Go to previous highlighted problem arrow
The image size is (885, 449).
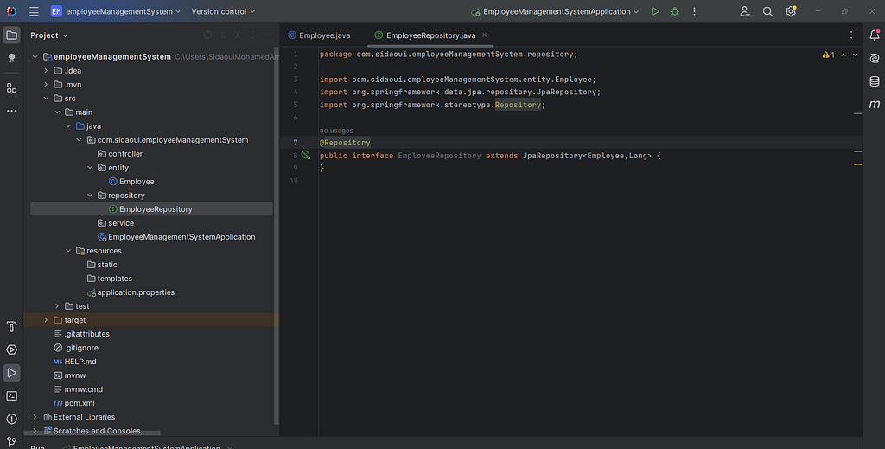(x=844, y=55)
